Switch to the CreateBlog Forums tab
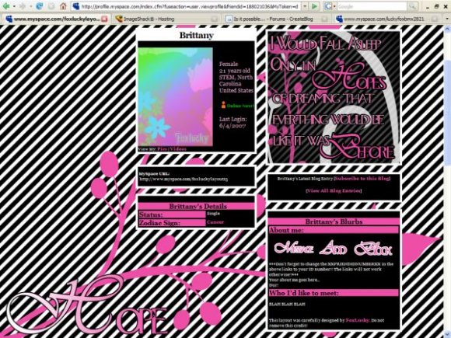 click(275, 19)
